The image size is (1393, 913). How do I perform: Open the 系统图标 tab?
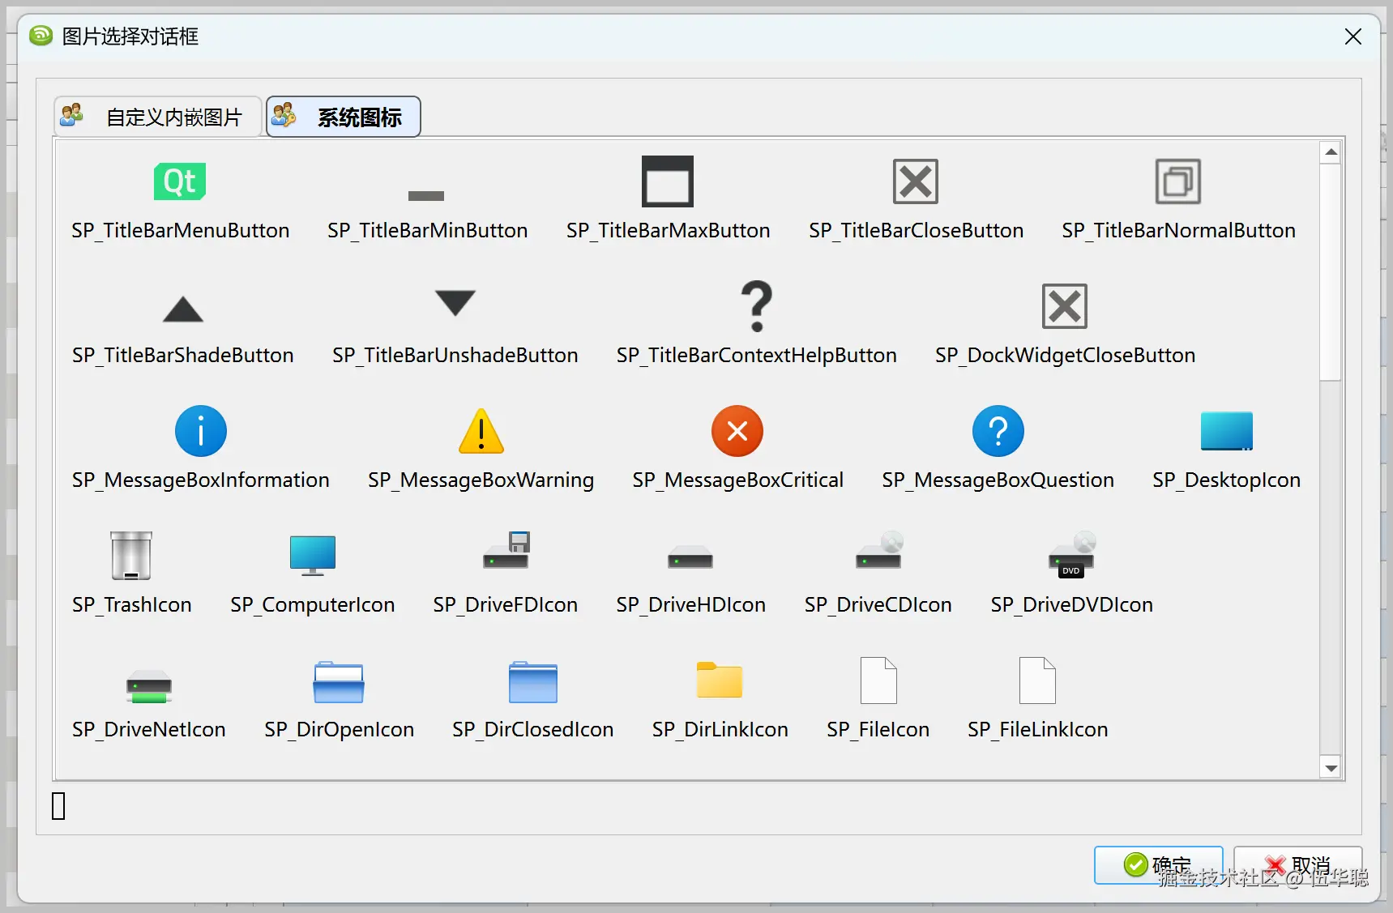coord(344,117)
